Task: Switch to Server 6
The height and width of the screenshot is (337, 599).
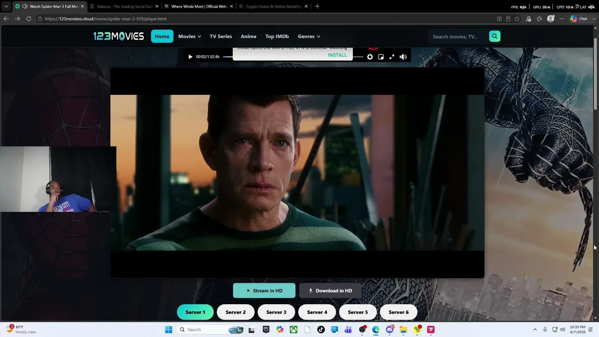Action: (398, 312)
